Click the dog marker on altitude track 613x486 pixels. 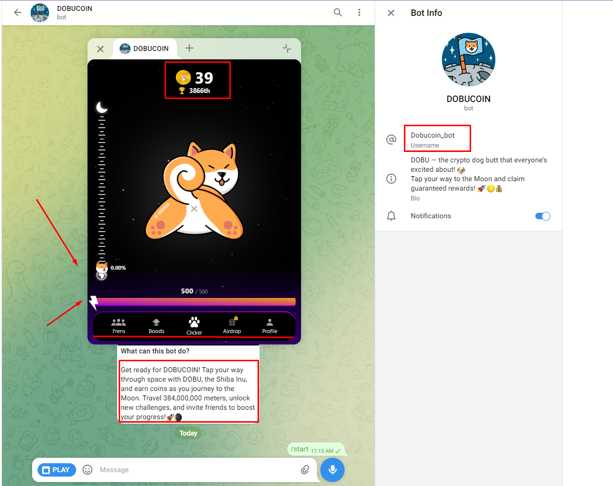tap(102, 268)
